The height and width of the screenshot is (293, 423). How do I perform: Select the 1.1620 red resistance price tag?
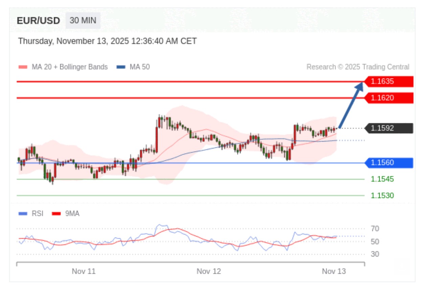[x=389, y=98]
